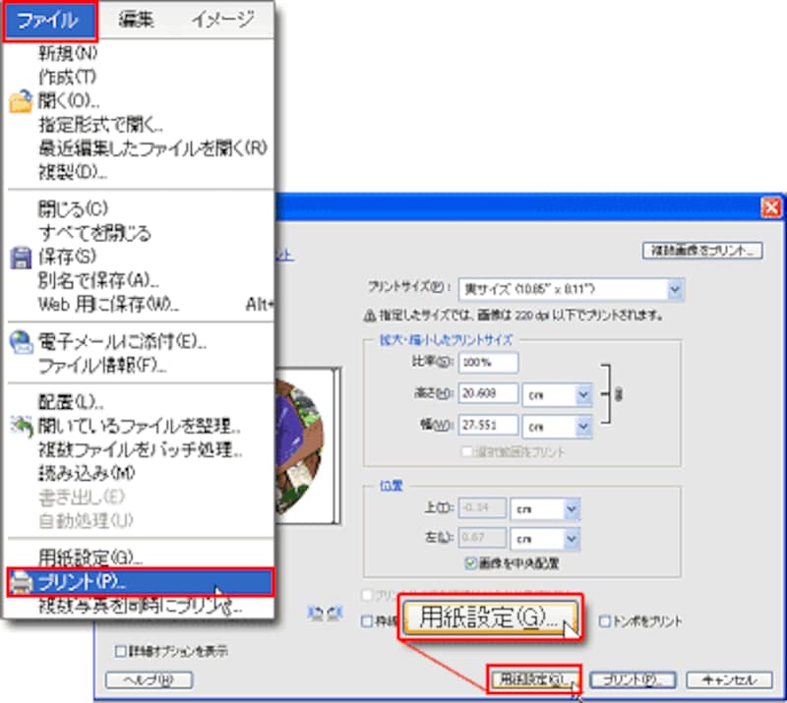Image resolution: width=787 pixels, height=703 pixels.
Task: Uncheck 画像を中央配置 checkbox
Action: click(x=470, y=563)
